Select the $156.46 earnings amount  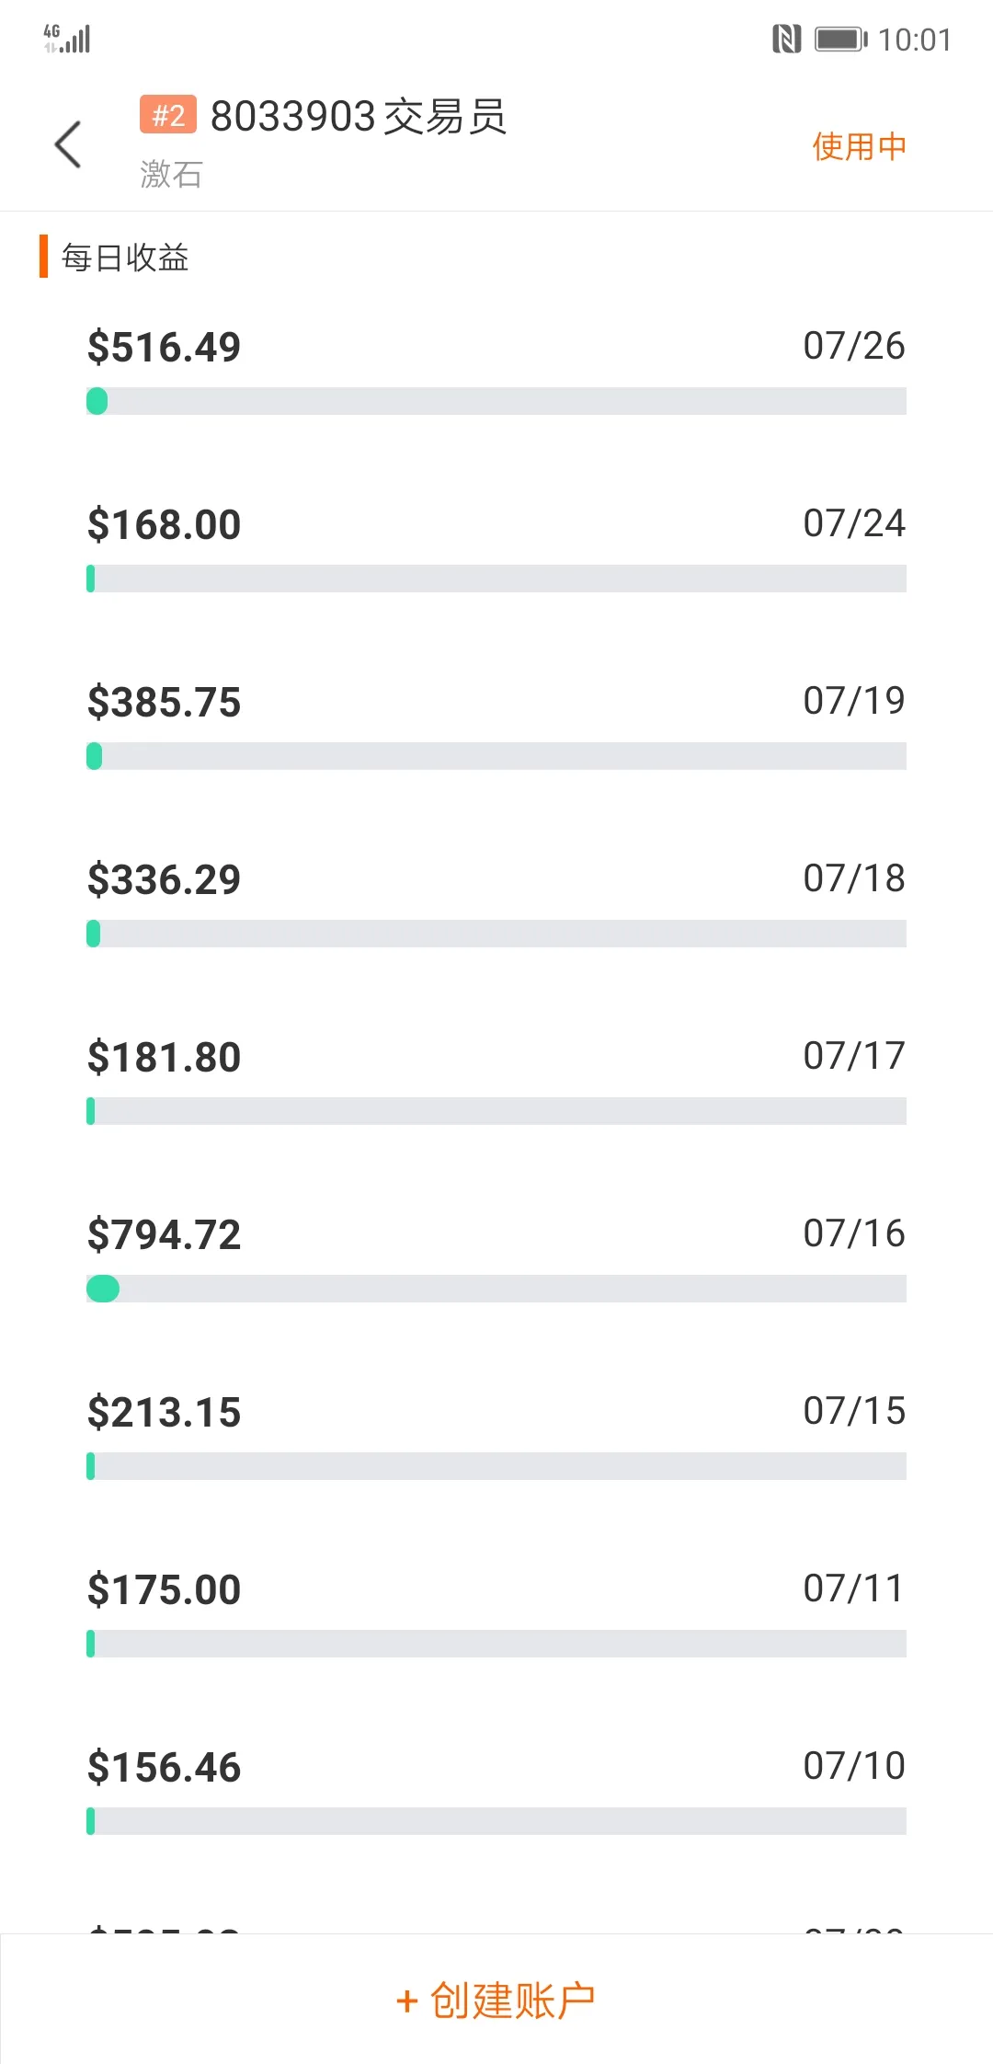point(164,1768)
